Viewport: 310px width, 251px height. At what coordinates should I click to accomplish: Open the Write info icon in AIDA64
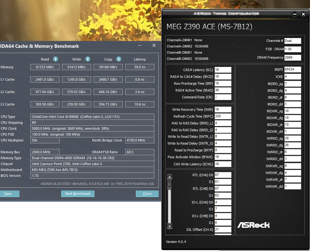(88, 59)
